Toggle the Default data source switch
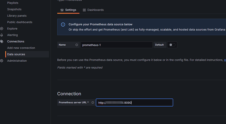Screen dimensions: 226x124 pyautogui.click(x=172, y=45)
